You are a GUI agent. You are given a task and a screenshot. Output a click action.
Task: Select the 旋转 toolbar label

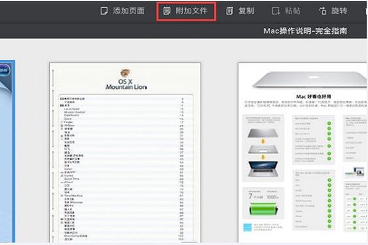339,11
